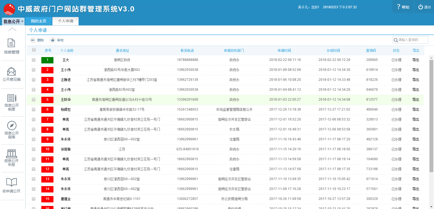Viewport: 434px width, 209px height.
Task: Check the row for 王大
Action: click(x=34, y=60)
